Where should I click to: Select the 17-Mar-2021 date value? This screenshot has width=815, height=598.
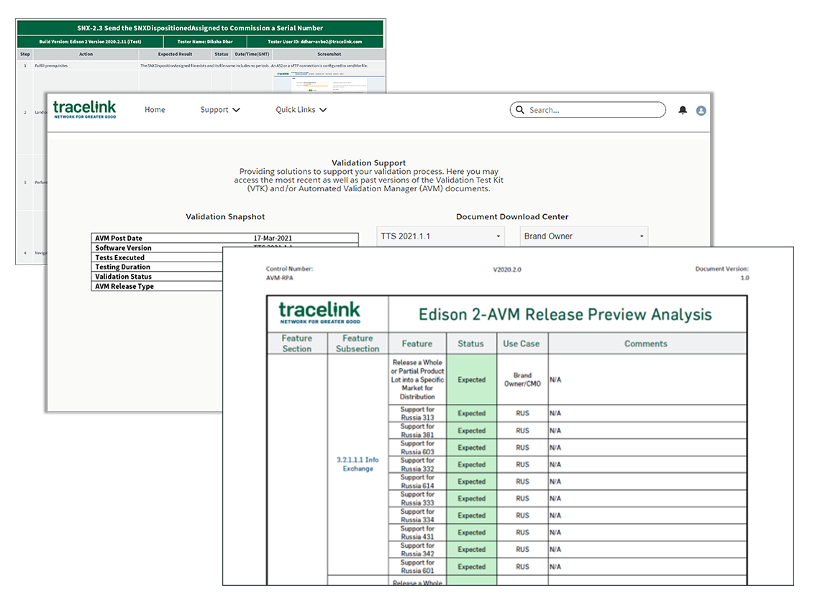pos(273,238)
